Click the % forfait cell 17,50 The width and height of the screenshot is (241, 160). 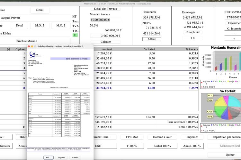point(134,63)
